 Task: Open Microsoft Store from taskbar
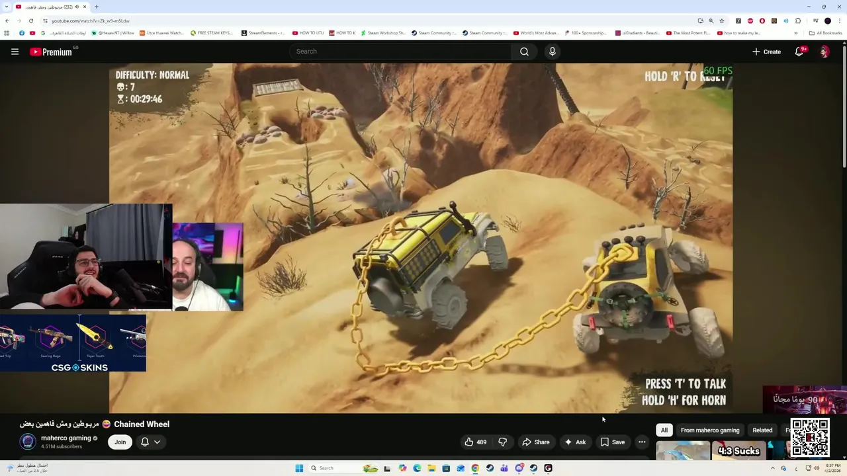click(446, 468)
